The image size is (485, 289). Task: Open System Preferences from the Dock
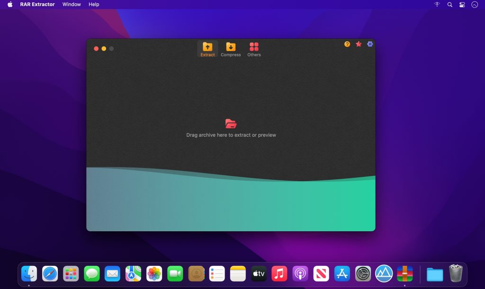point(362,273)
